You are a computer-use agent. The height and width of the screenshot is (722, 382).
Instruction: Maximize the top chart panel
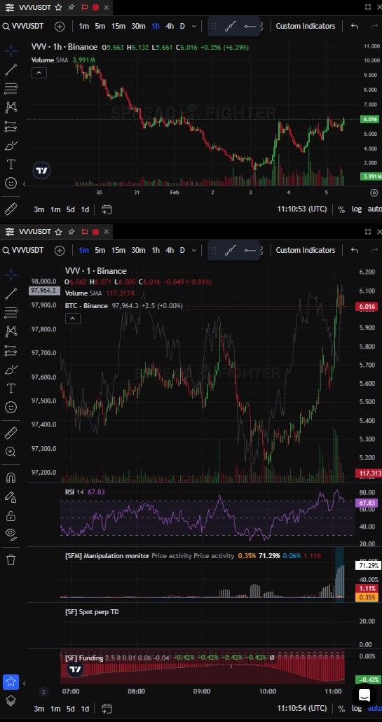pos(368,8)
